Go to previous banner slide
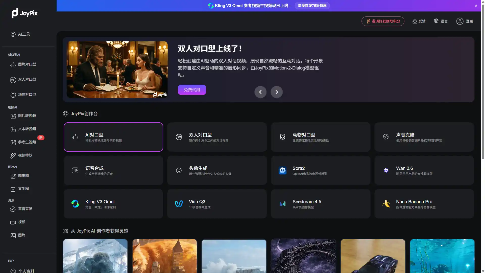The image size is (485, 273). (x=260, y=92)
